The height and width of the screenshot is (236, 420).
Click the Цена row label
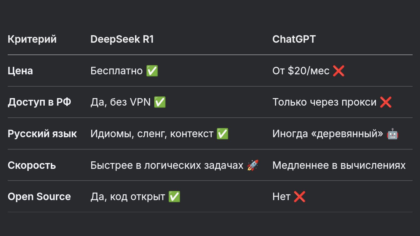(x=20, y=71)
